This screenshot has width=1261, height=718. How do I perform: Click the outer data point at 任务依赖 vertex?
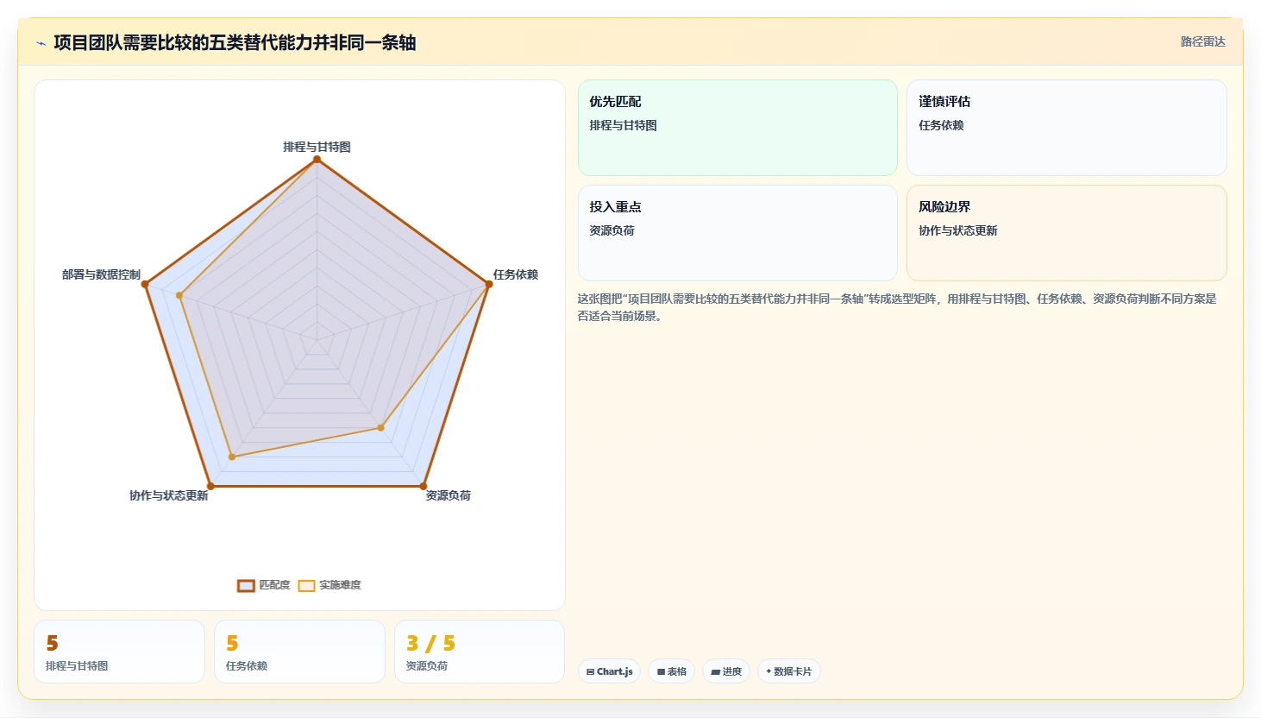pyautogui.click(x=489, y=284)
